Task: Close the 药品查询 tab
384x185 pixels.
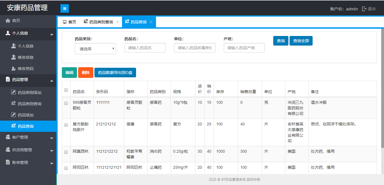Action: pos(151,22)
